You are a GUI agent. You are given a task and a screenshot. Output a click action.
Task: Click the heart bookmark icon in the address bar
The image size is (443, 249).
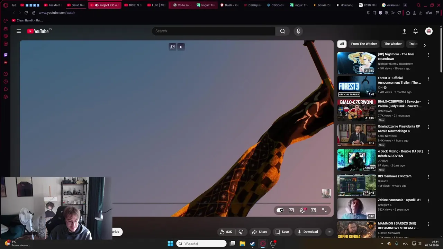coord(399,13)
